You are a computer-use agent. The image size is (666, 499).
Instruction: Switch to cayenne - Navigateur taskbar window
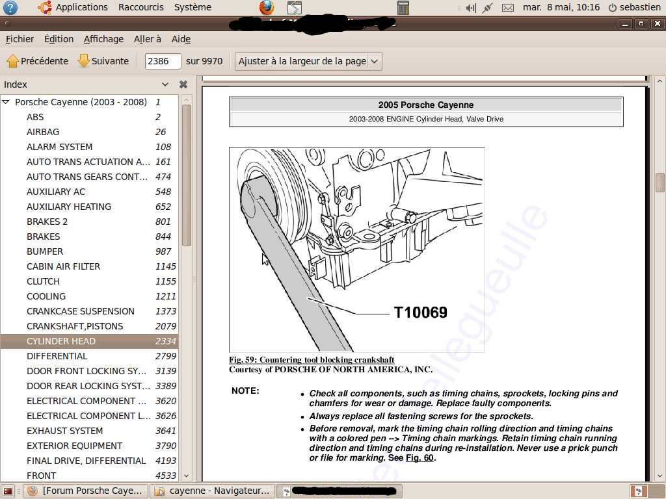(x=213, y=491)
